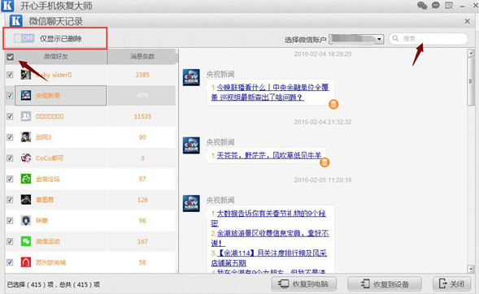Click the K logo beside 开心手机恢复大师

click(7, 6)
